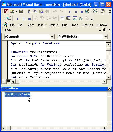
Task: Click the code pane scroll left arrow
Action: 13,81
